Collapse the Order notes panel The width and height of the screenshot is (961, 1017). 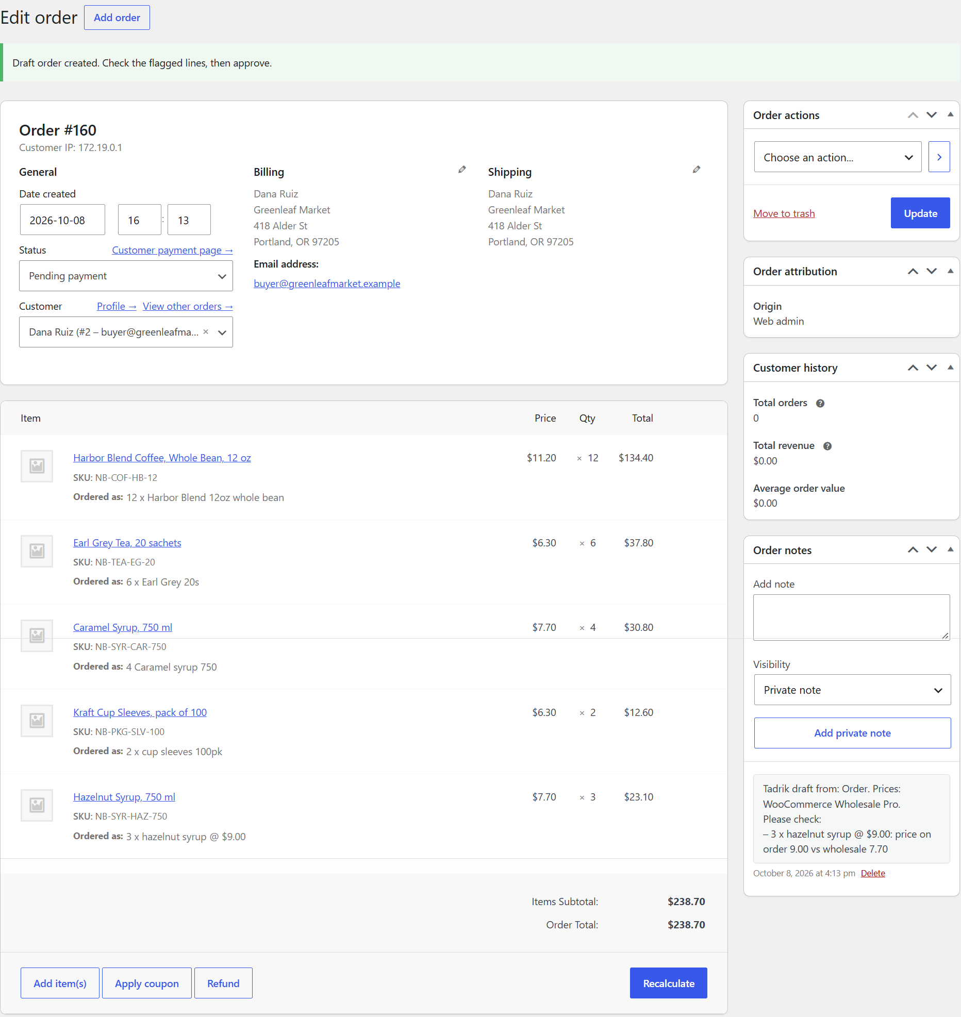(950, 549)
